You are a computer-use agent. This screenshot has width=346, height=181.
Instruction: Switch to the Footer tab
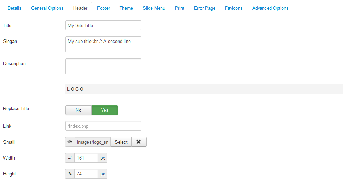(x=103, y=8)
